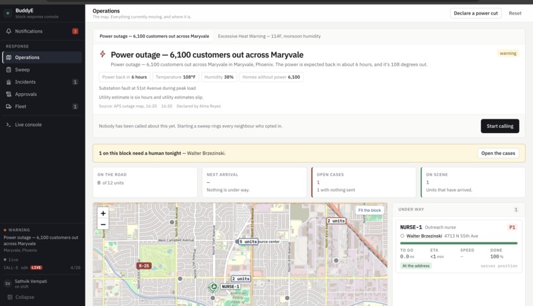The height and width of the screenshot is (306, 533).
Task: Click the Fleet truck icon
Action: [9, 106]
